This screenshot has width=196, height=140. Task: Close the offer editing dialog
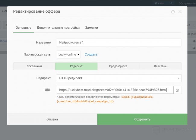(x=180, y=11)
